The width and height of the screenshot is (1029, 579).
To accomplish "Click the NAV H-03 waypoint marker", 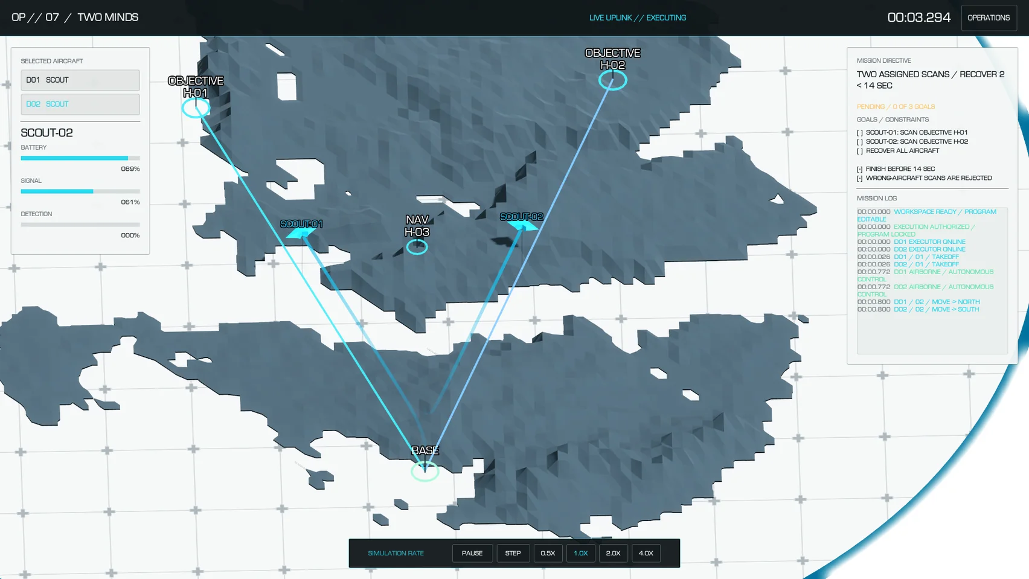I will click(x=417, y=247).
